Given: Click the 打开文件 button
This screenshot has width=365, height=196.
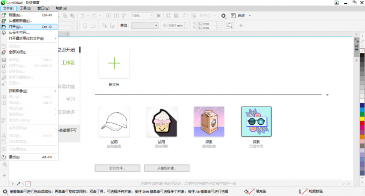Looking at the screenshot, I should [x=118, y=168].
